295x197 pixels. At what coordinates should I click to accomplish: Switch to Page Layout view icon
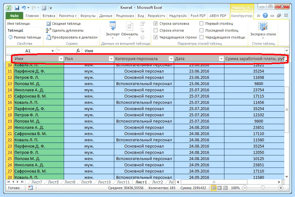[219, 188]
